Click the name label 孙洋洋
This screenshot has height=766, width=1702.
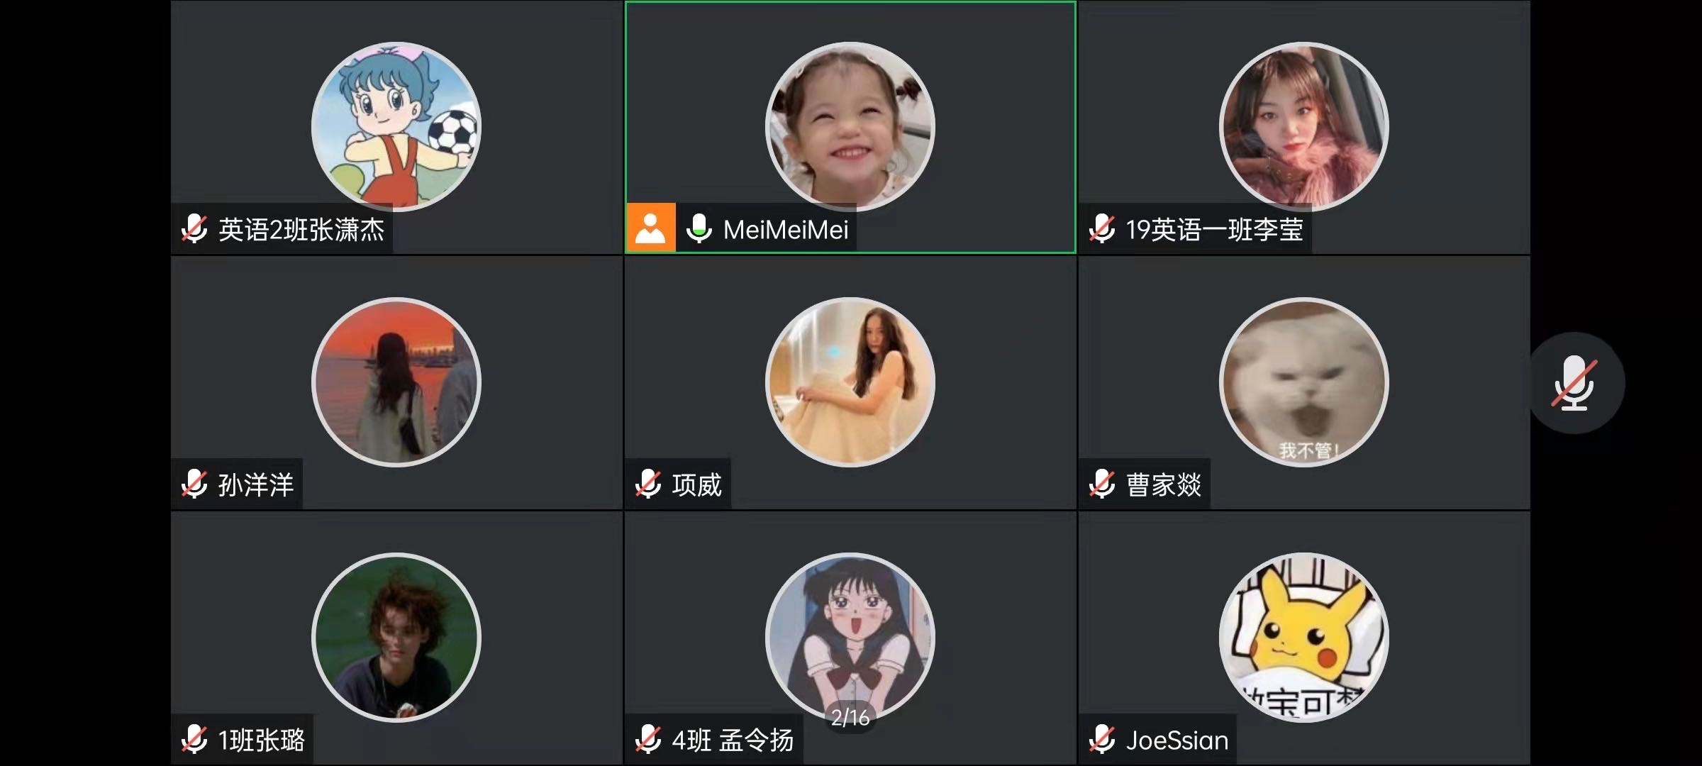click(256, 485)
